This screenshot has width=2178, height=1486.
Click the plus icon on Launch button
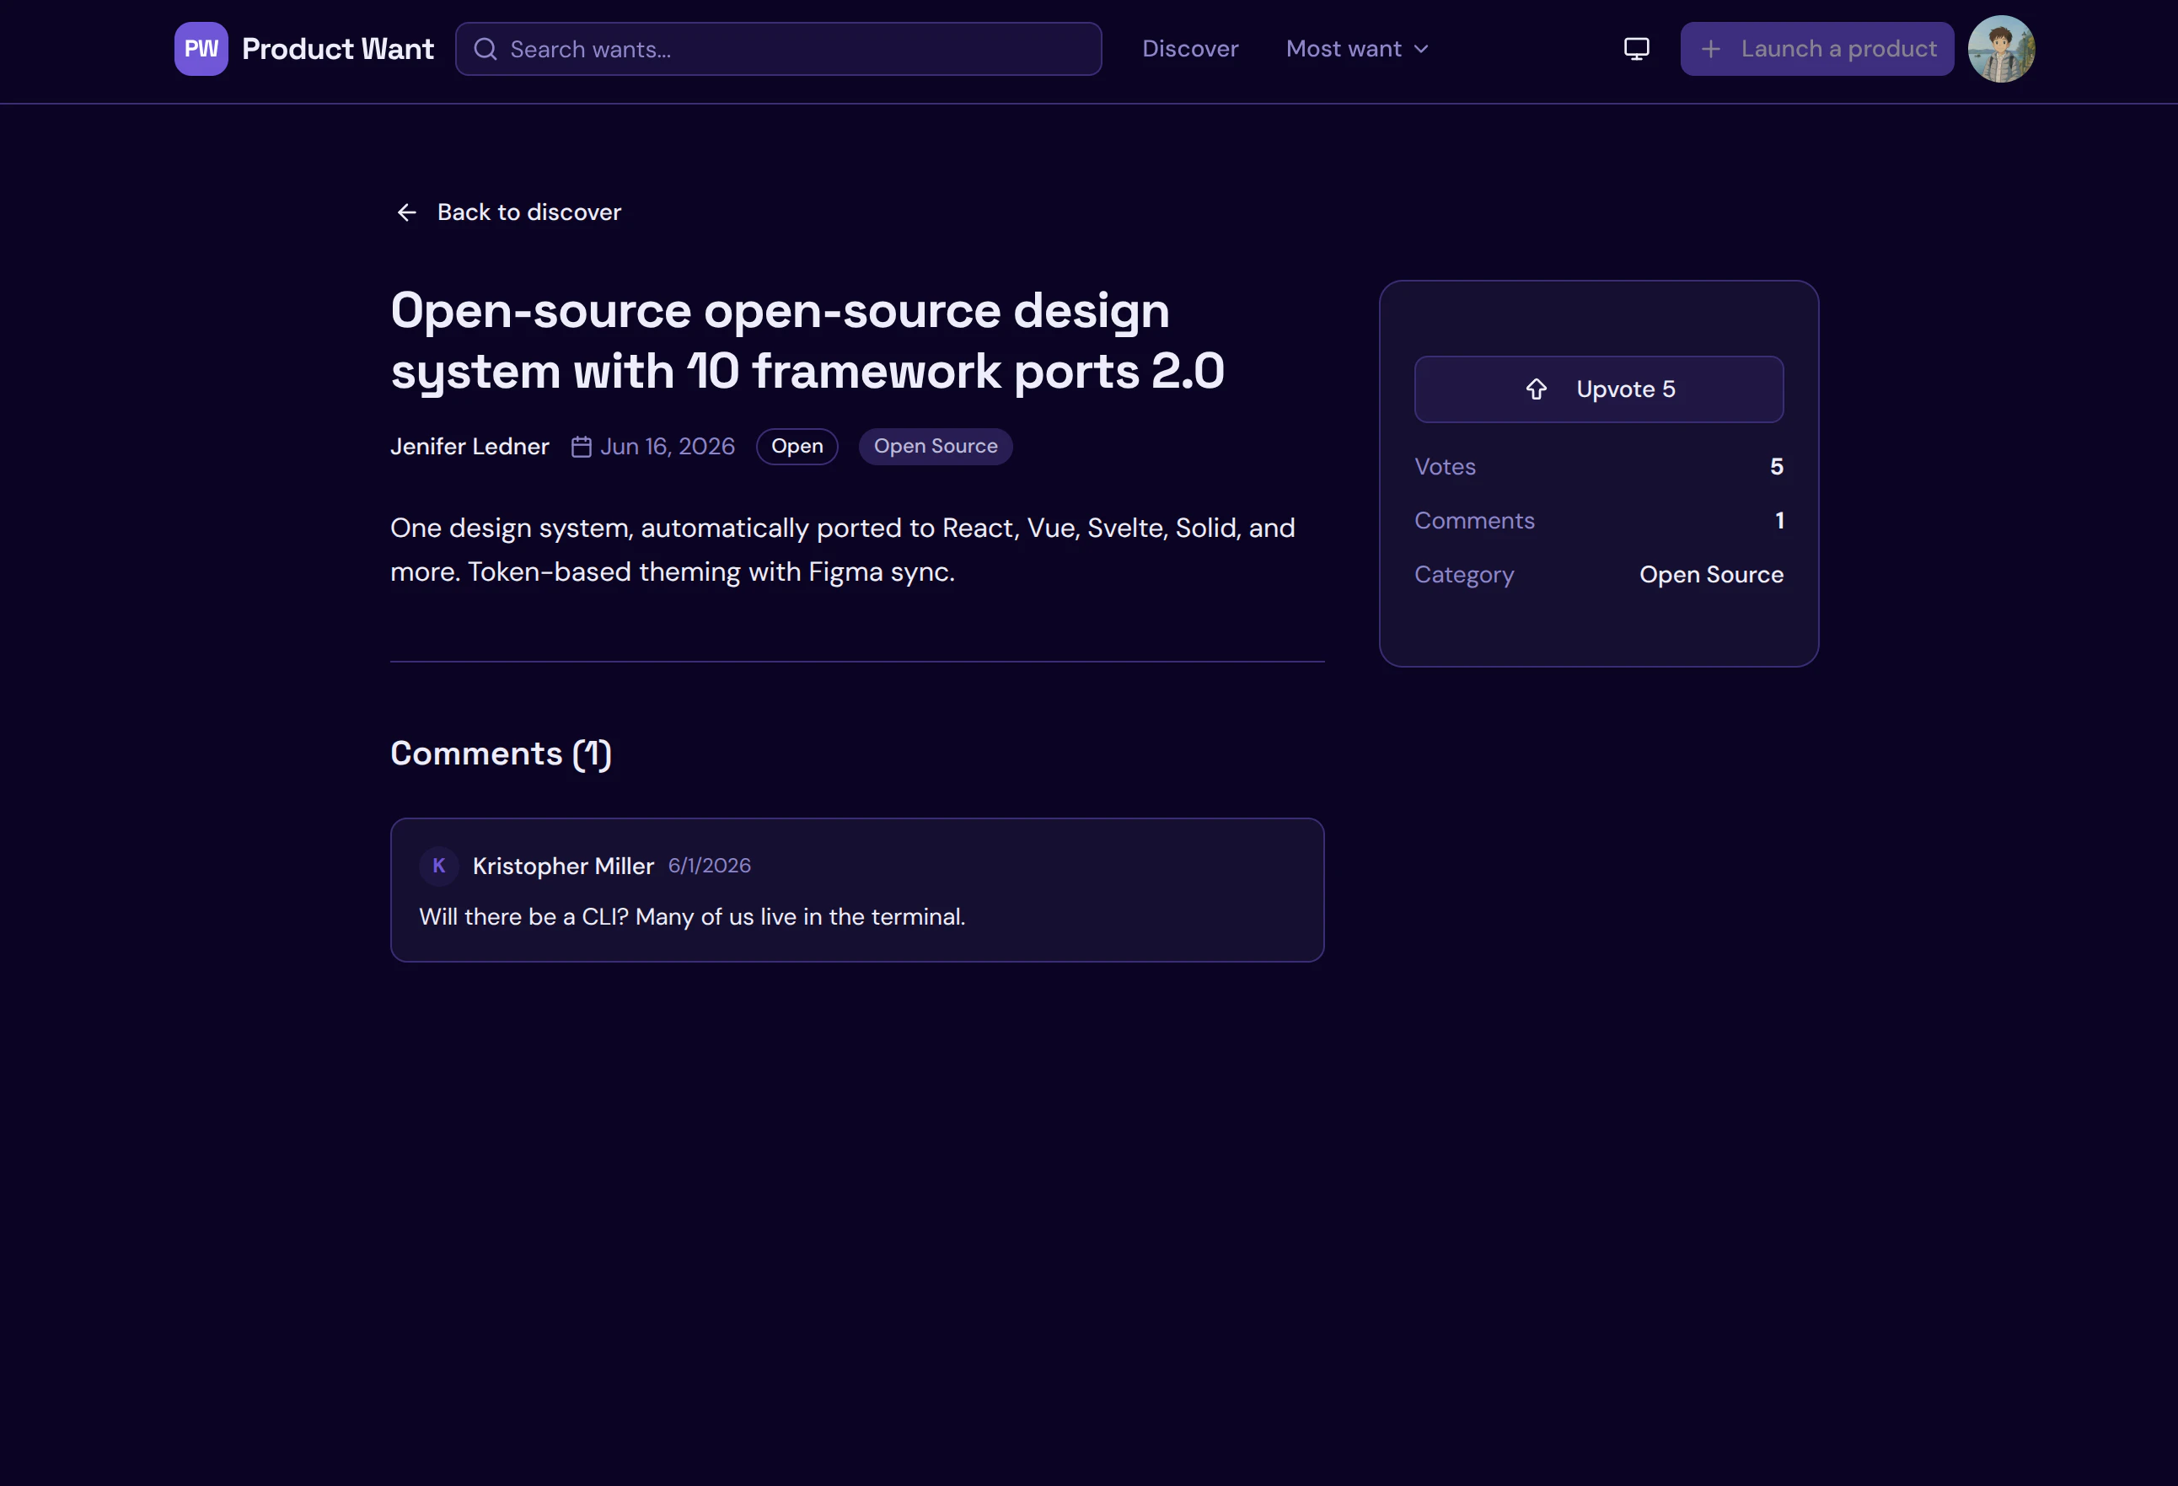pos(1710,49)
